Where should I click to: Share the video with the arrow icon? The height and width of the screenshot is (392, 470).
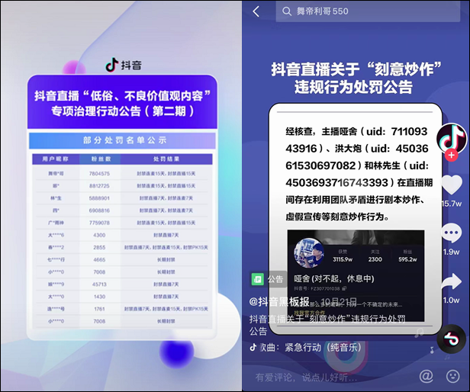point(452,281)
